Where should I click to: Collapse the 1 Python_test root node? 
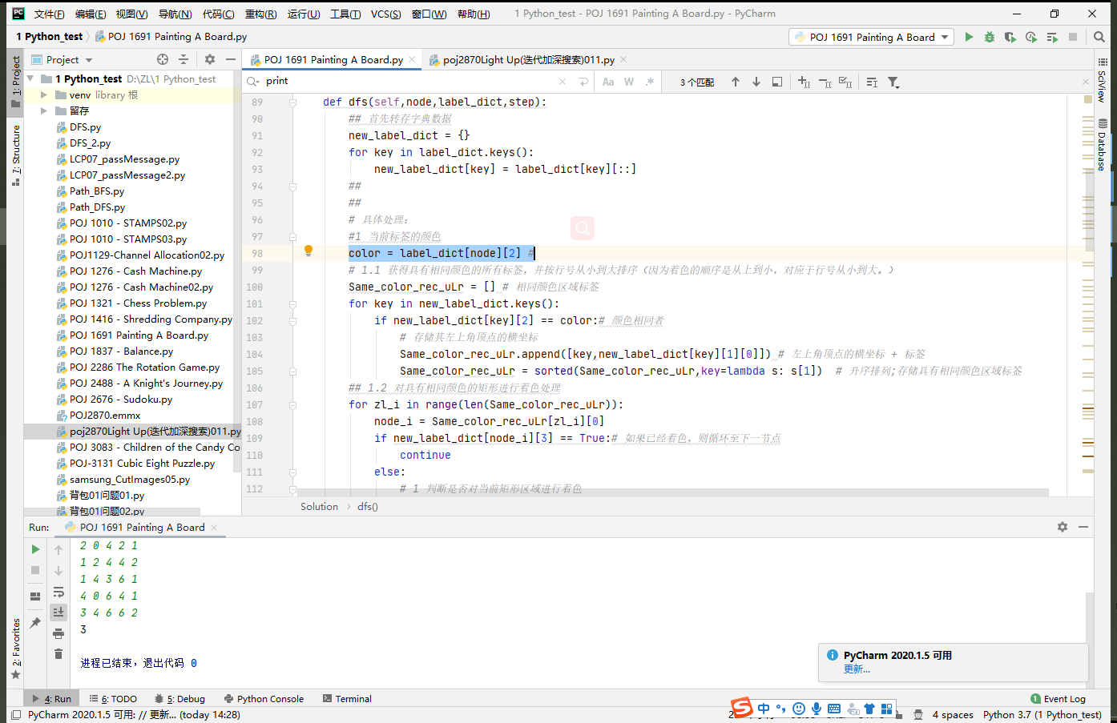click(30, 78)
